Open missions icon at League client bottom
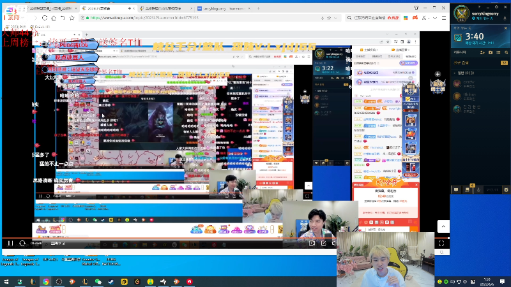The image size is (511, 287). [468, 189]
